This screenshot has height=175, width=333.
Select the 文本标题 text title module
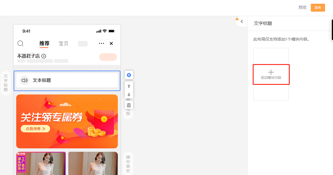pos(67,81)
